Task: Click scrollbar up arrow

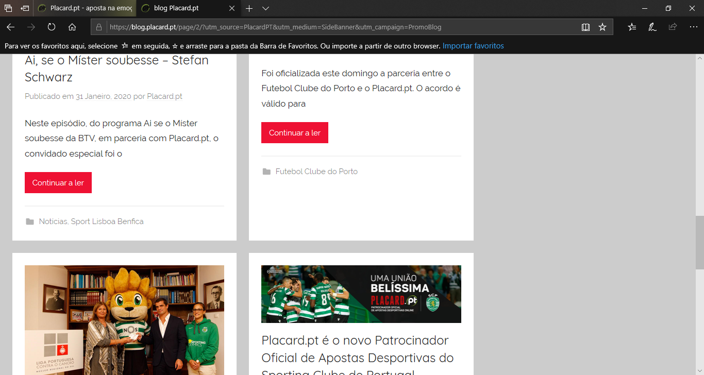Action: [x=699, y=58]
